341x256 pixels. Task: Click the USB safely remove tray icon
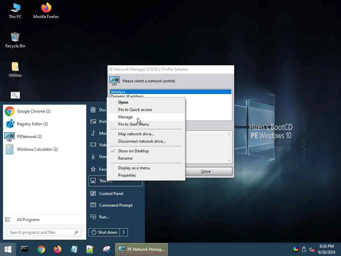(304, 249)
